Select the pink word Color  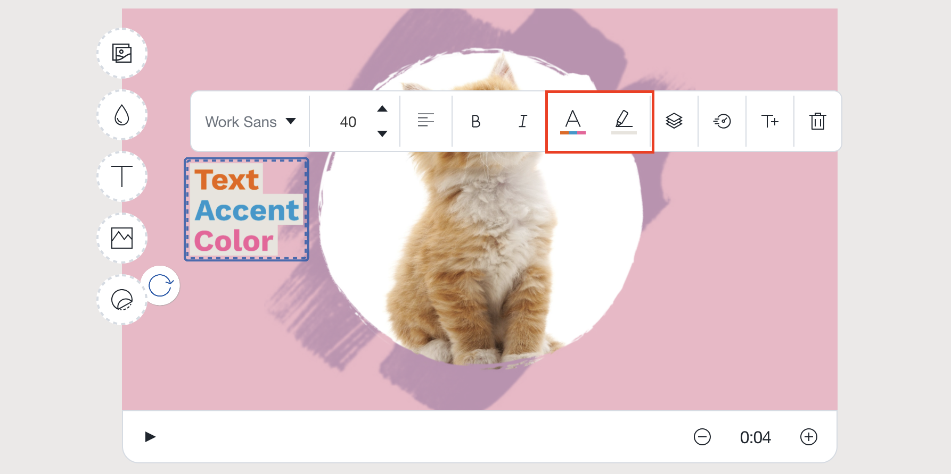(234, 241)
